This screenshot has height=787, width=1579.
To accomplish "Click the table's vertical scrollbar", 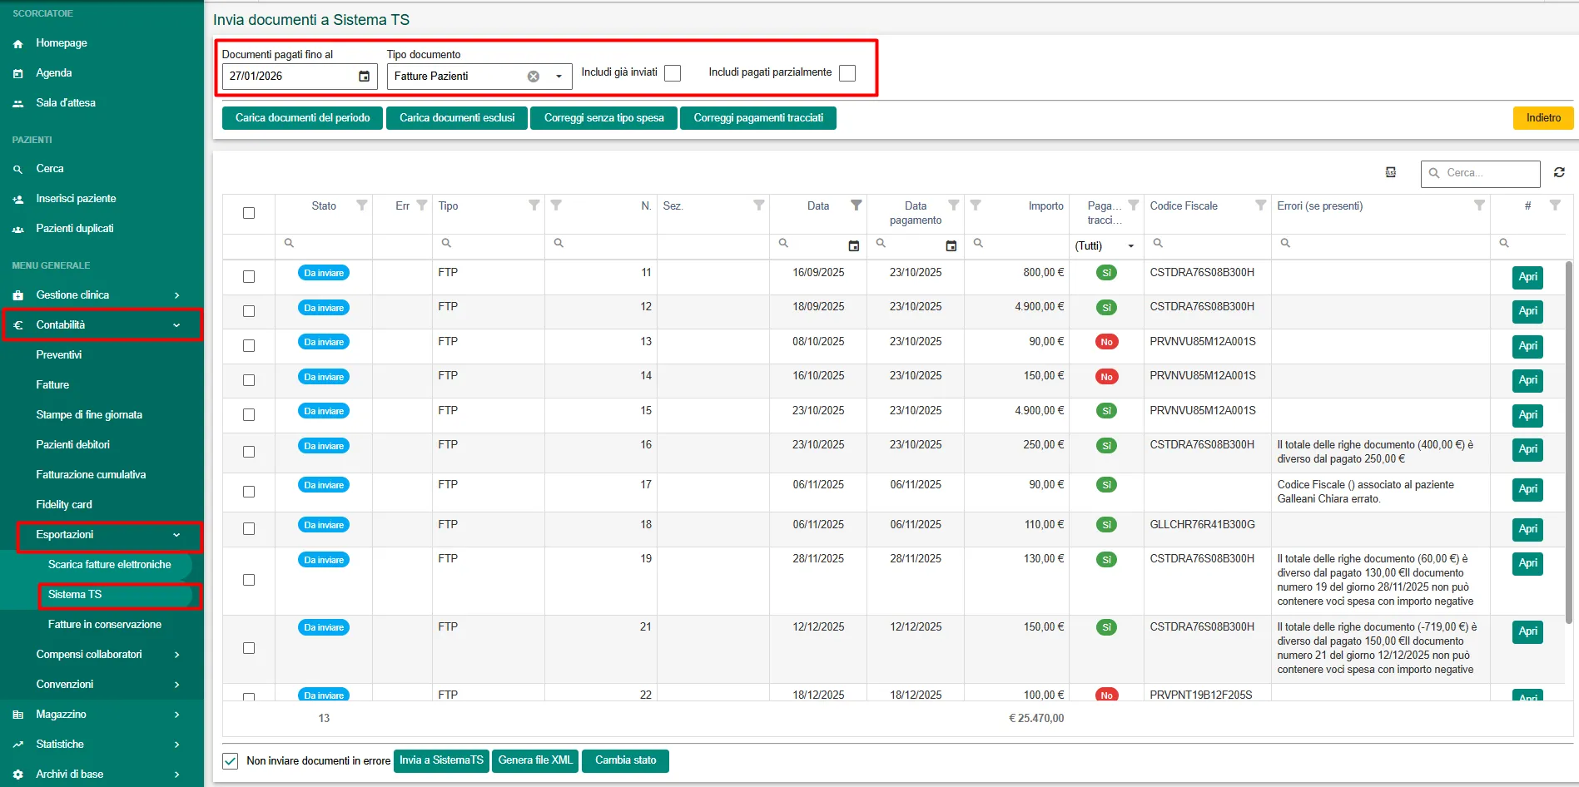I will (x=1568, y=441).
